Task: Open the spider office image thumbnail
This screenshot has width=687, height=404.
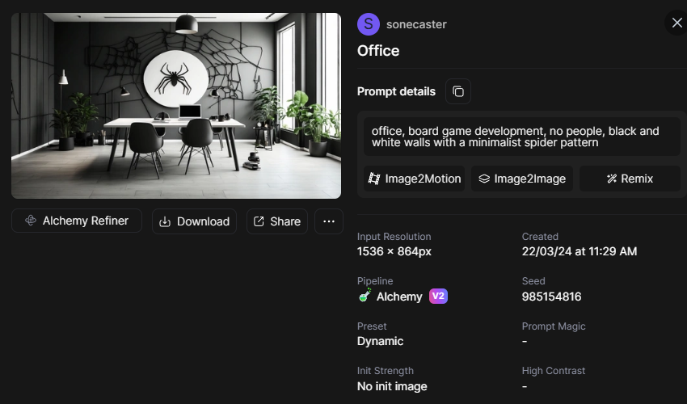Action: pyautogui.click(x=176, y=106)
